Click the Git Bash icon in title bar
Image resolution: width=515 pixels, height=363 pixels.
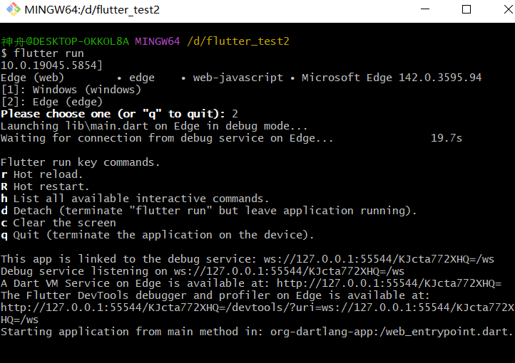(11, 10)
